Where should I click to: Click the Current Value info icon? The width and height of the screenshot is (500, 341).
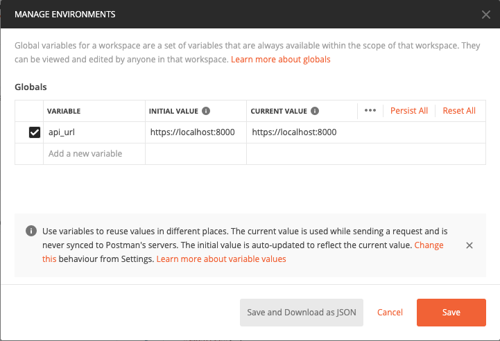(x=315, y=111)
